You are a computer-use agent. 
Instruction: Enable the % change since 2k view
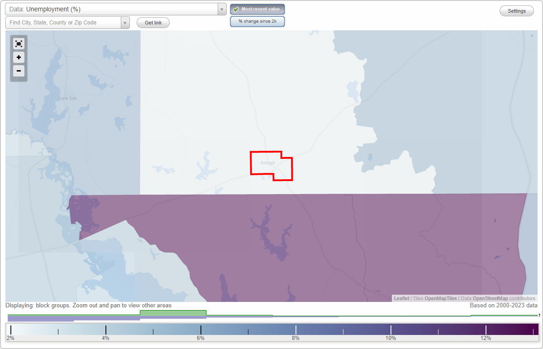tap(257, 21)
